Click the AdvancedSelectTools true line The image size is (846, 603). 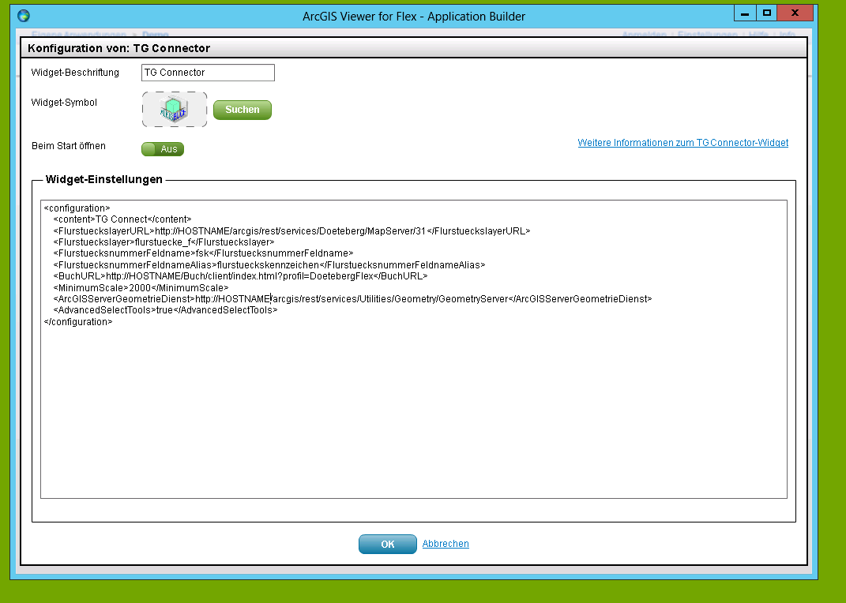[166, 310]
